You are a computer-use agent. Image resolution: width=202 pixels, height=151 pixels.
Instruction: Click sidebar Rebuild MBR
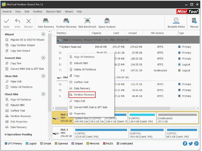[18, 105]
